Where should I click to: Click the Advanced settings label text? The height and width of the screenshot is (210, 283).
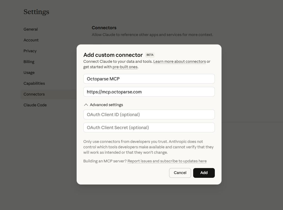click(x=106, y=105)
